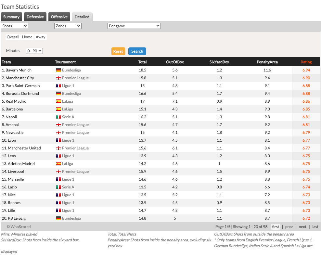Open the RB Leipzig team link
This screenshot has width=321, height=256.
tap(17, 218)
